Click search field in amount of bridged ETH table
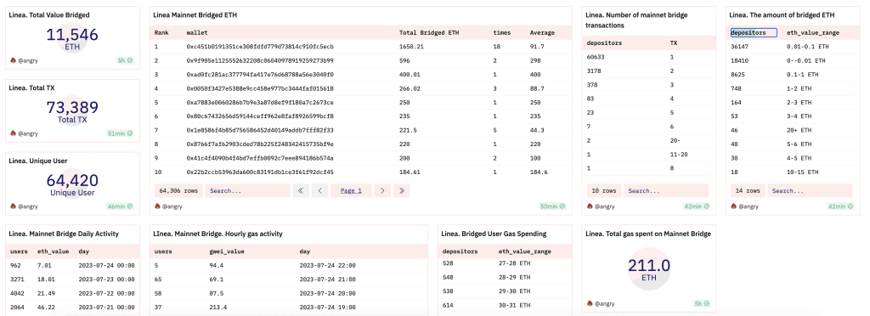This screenshot has height=316, width=870. [x=810, y=191]
